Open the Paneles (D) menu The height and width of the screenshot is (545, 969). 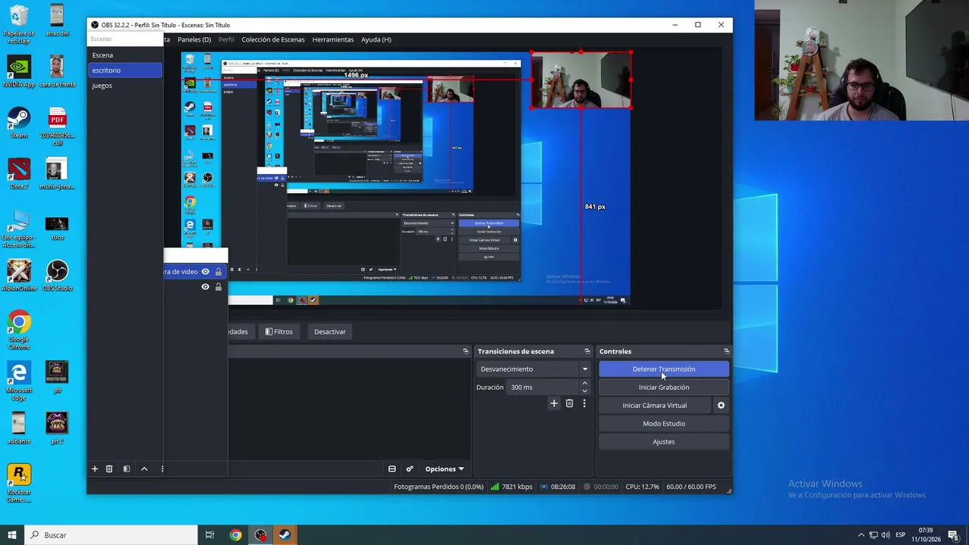(194, 39)
